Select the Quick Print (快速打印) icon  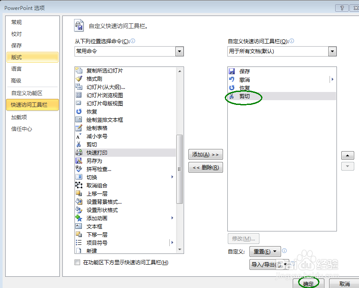[79, 152]
